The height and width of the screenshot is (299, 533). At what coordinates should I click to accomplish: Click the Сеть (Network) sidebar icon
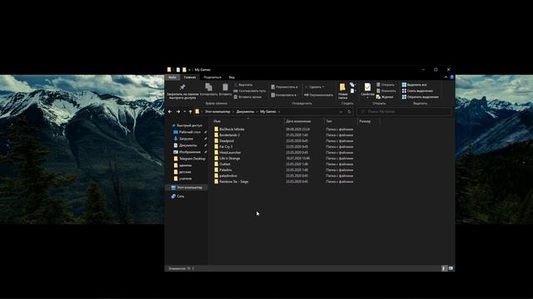(x=173, y=196)
